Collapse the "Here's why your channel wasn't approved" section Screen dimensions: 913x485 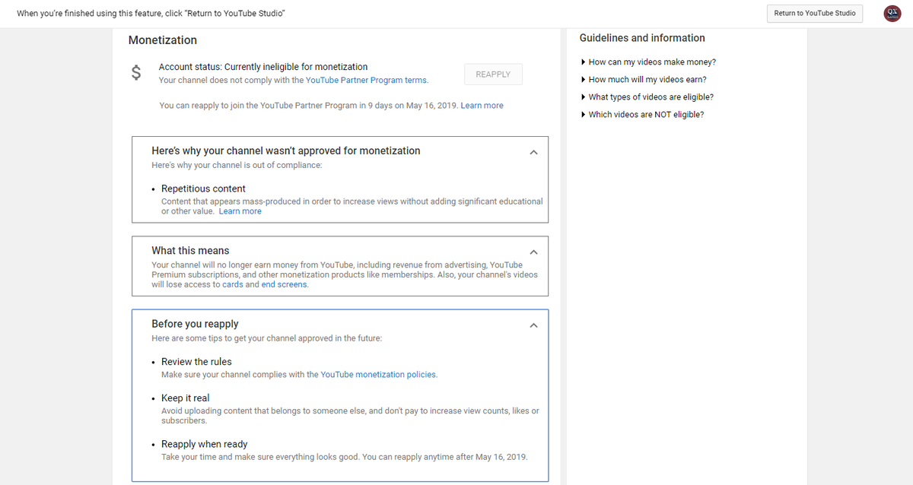coord(533,152)
